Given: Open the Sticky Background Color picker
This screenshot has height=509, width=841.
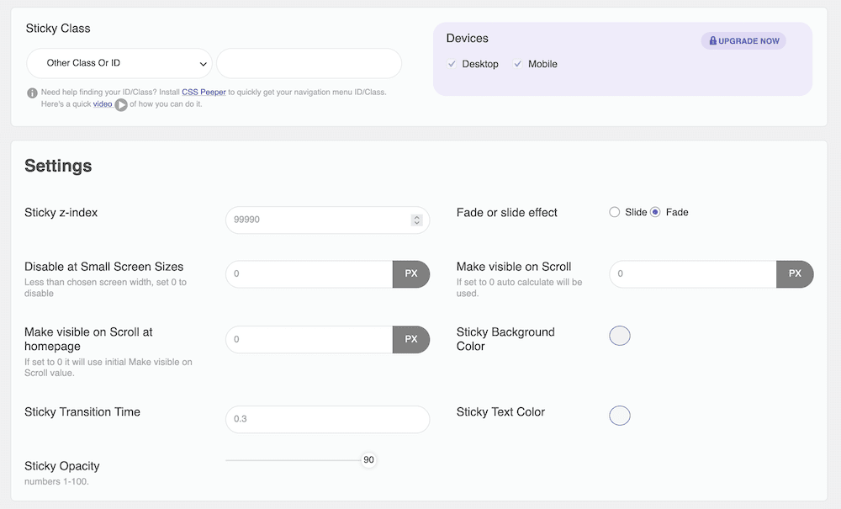Looking at the screenshot, I should click(x=620, y=336).
